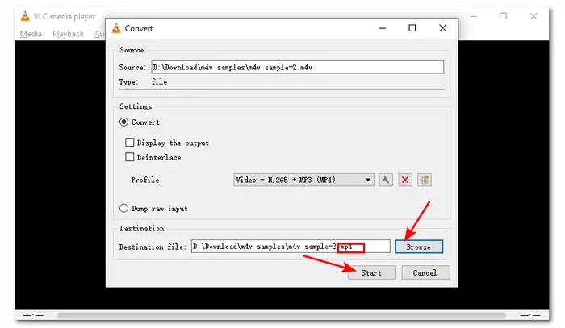Open the Media menu in VLC

pos(31,34)
